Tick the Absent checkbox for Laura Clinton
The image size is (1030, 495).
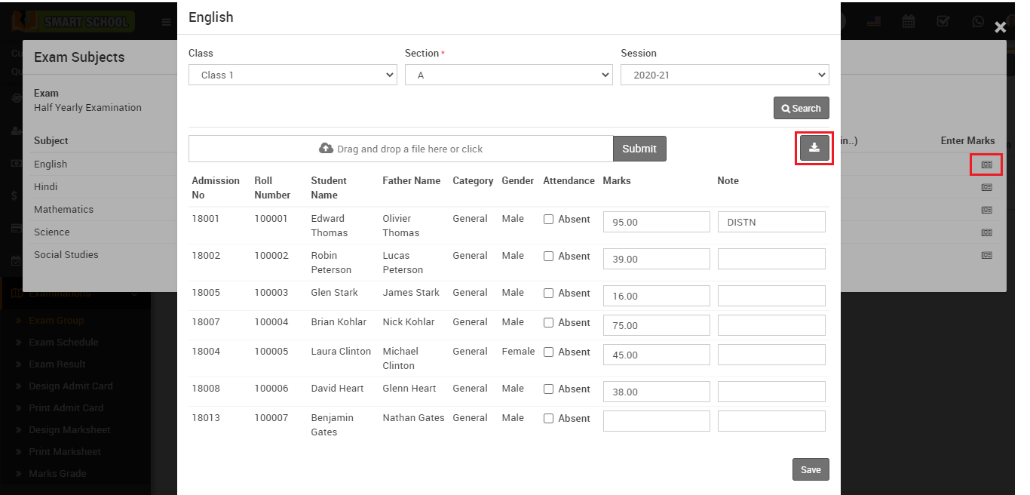[x=549, y=352]
